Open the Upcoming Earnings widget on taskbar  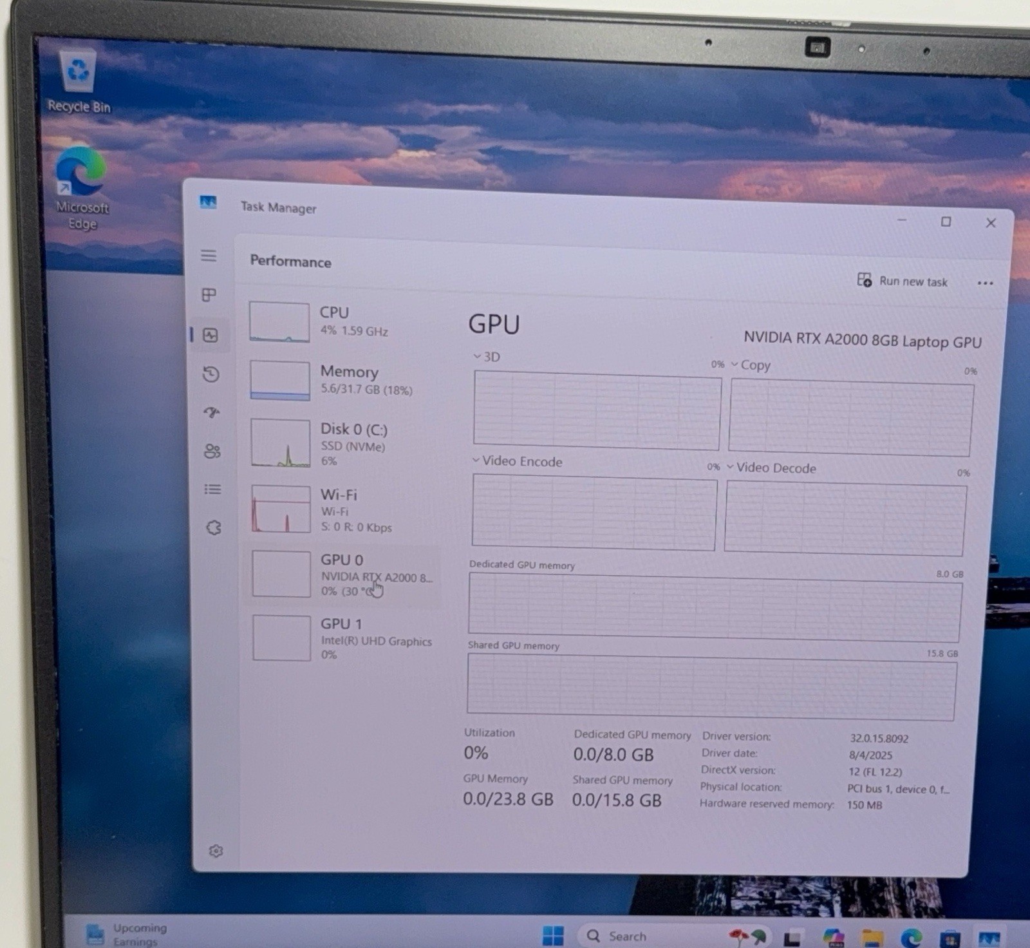coord(126,934)
